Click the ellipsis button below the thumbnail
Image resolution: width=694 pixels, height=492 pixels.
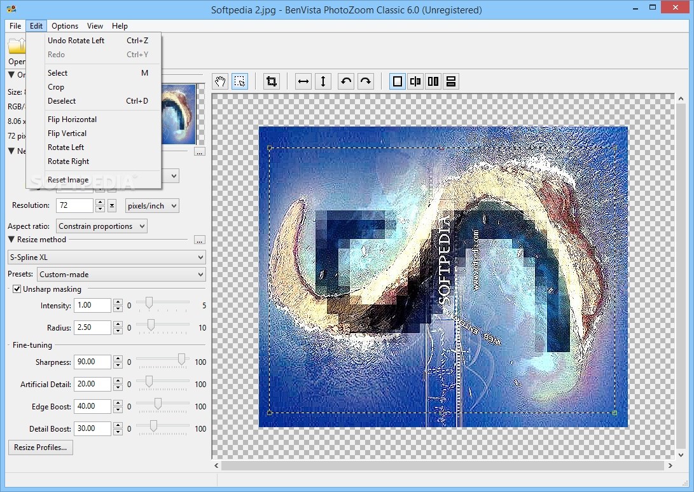[200, 152]
